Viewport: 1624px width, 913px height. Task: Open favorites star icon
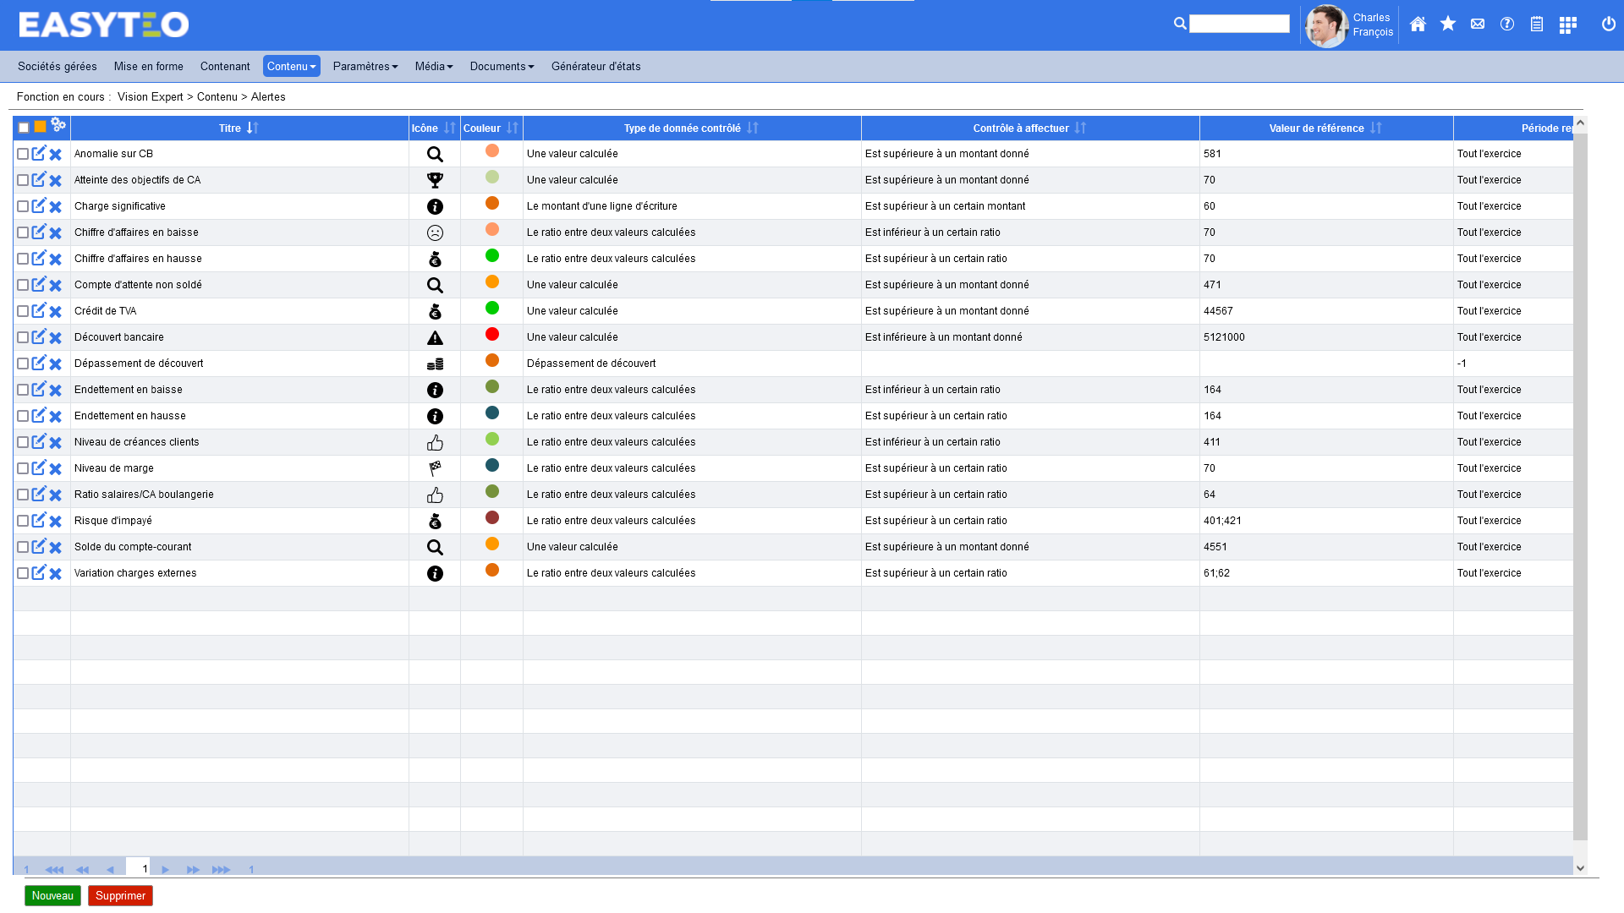point(1448,24)
